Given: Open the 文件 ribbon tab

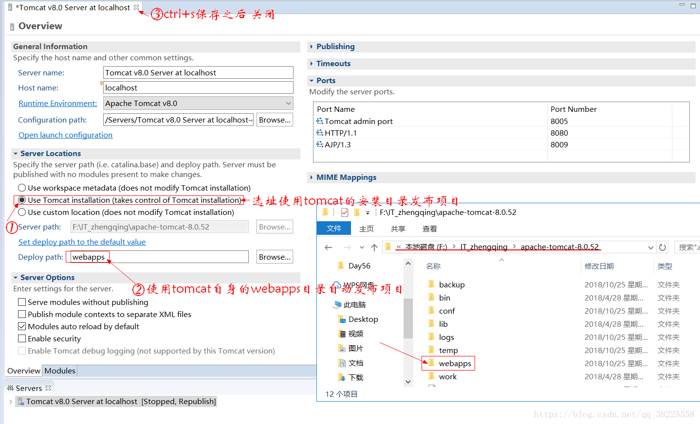Looking at the screenshot, I should pyautogui.click(x=334, y=228).
